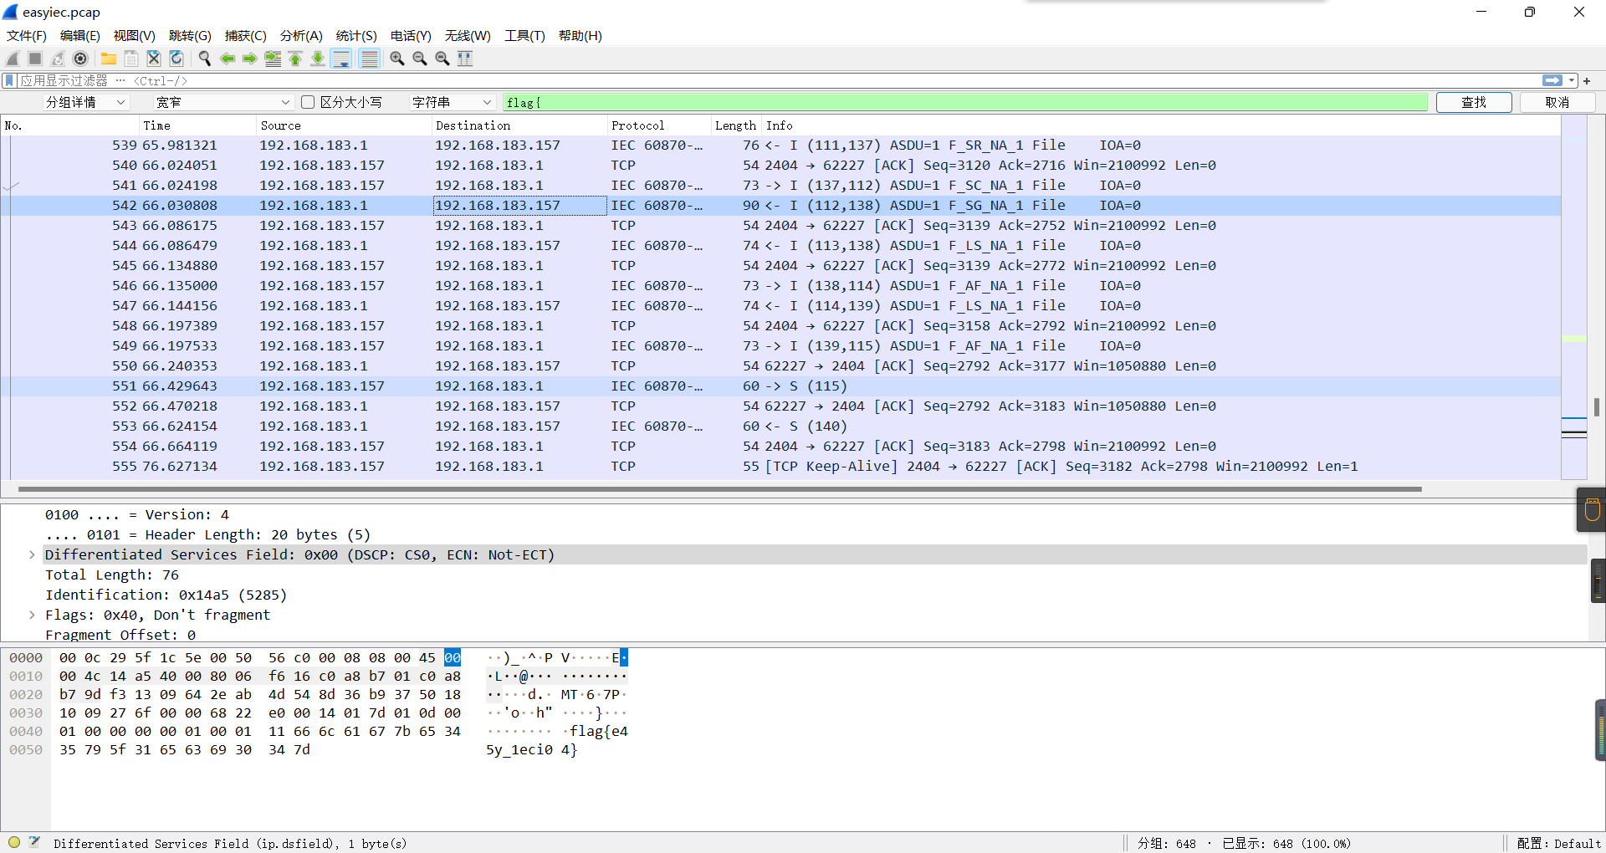Image resolution: width=1606 pixels, height=853 pixels.
Task: Open a capture file with folder icon
Action: (109, 59)
